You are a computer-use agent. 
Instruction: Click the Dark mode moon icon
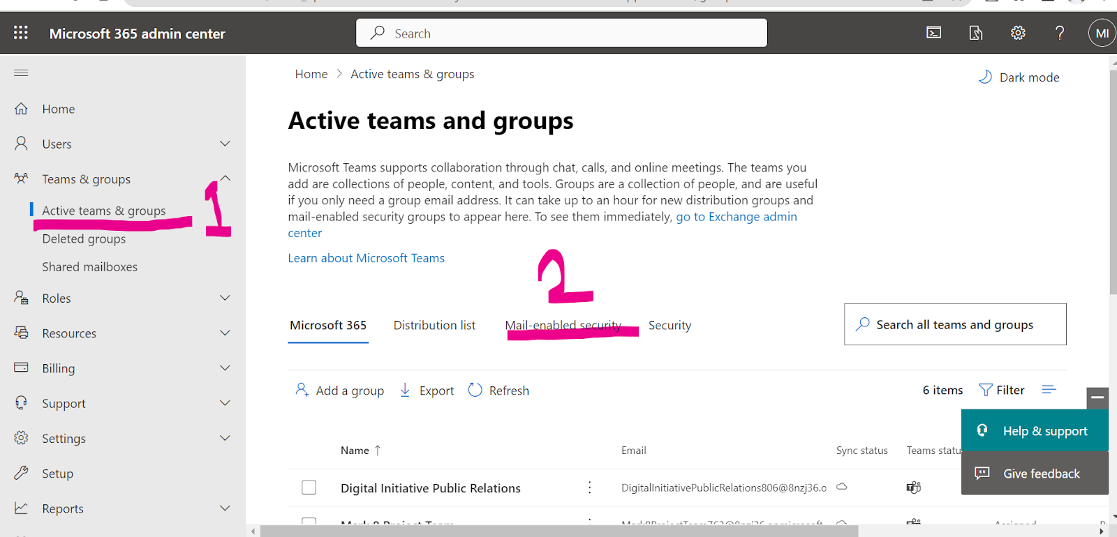click(986, 77)
